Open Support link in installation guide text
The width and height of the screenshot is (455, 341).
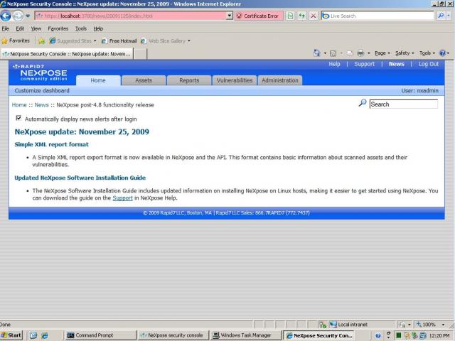pyautogui.click(x=122, y=198)
